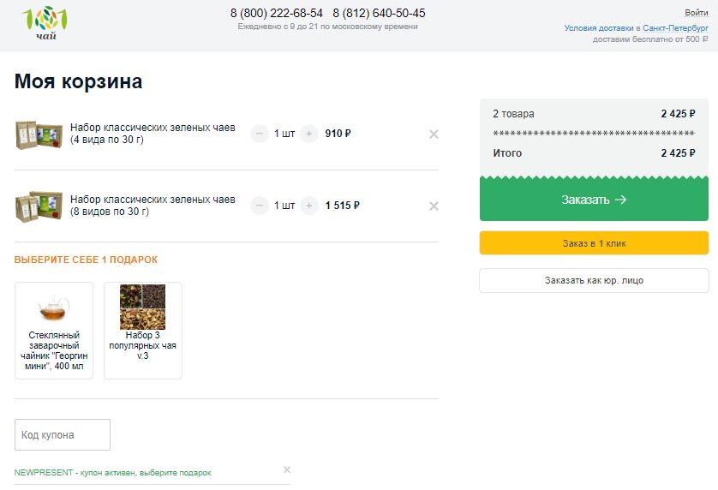718x490 pixels.
Task: Decrease quantity of 8-type green tea set
Action: point(260,206)
